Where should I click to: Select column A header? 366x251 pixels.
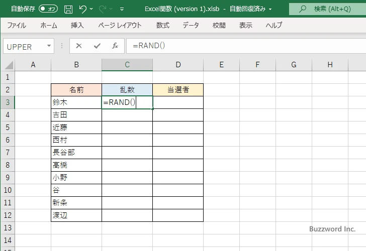[33, 65]
